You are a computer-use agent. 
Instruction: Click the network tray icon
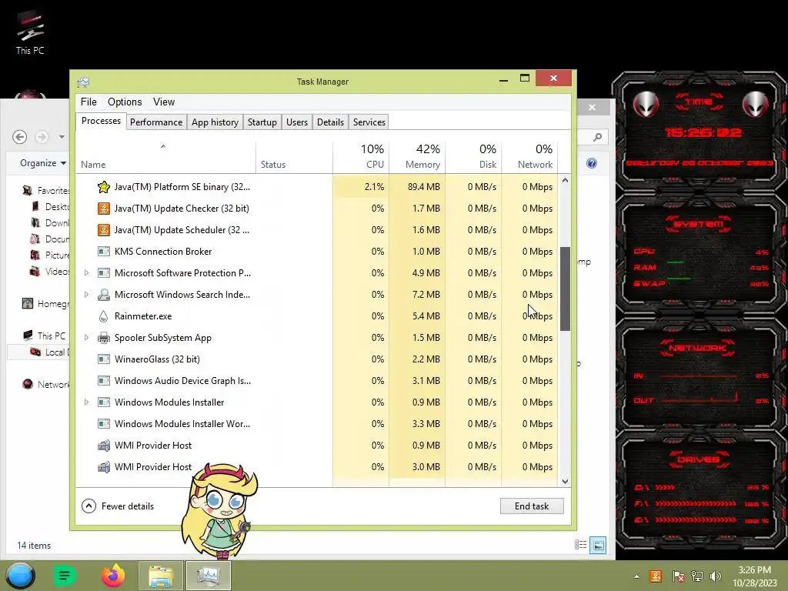tap(697, 576)
